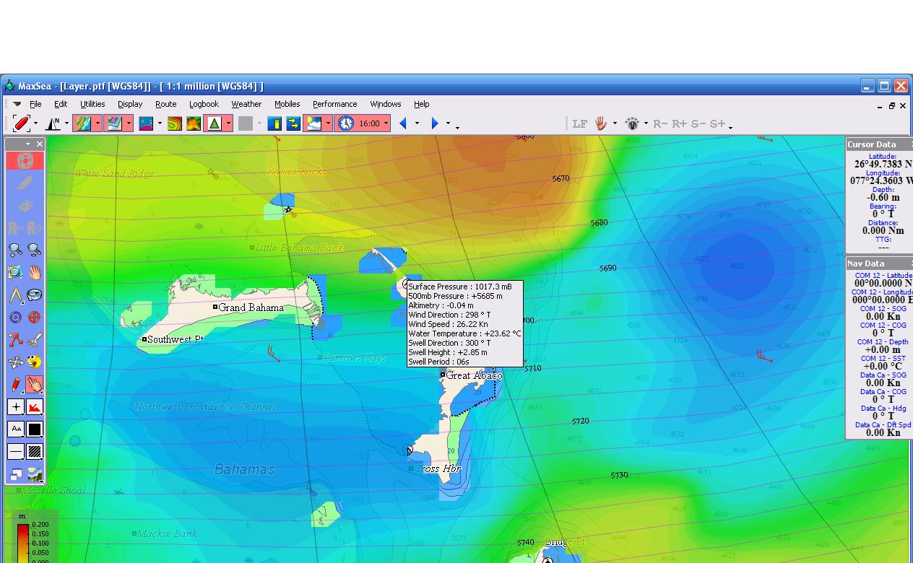Viewport: 913px width, 563px height.
Task: Click the blue and yellow panel icon
Action: [274, 123]
